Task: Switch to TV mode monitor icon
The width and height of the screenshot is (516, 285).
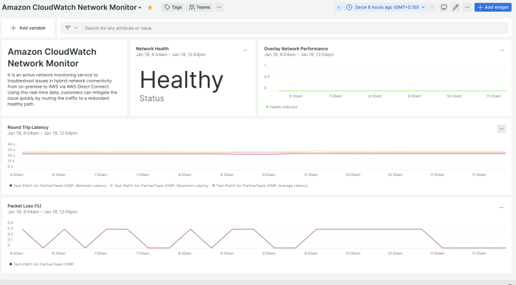Action: click(x=444, y=7)
